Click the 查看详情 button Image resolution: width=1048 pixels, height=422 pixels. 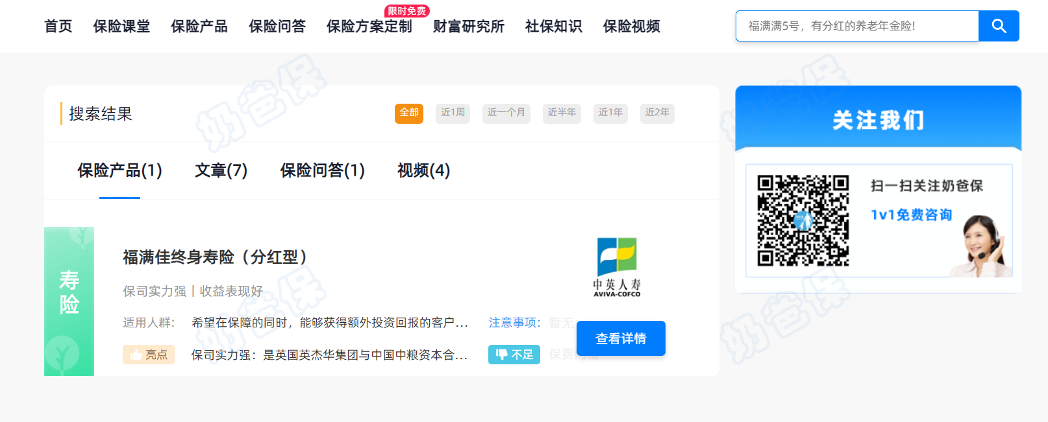point(621,338)
